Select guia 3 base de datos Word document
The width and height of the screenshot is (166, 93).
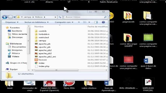148,63
